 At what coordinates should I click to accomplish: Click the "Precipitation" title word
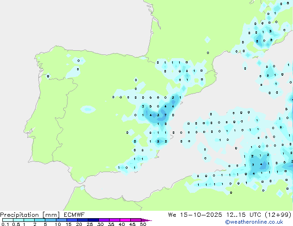[x=19, y=215]
